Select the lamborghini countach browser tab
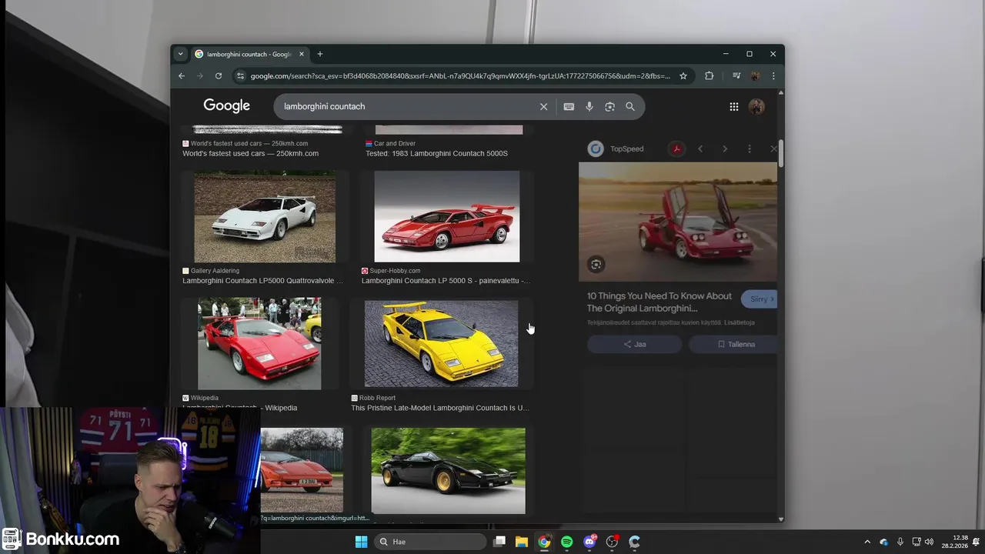985x554 pixels. (249, 54)
